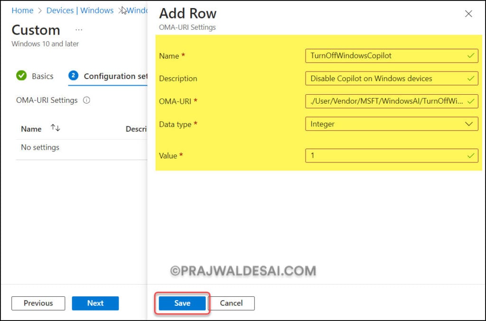Click the OMA-URI input field
Image resolution: width=486 pixels, height=321 pixels.
point(392,101)
